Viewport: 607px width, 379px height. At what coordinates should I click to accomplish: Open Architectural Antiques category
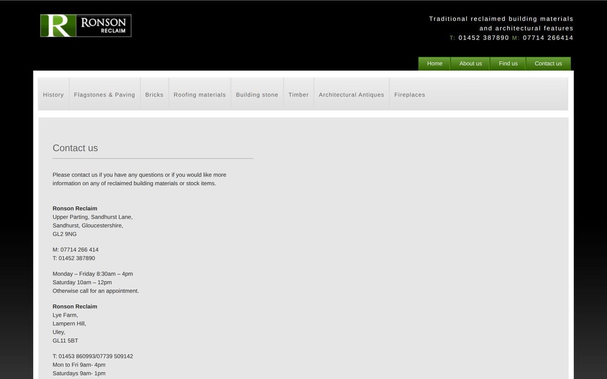click(351, 94)
